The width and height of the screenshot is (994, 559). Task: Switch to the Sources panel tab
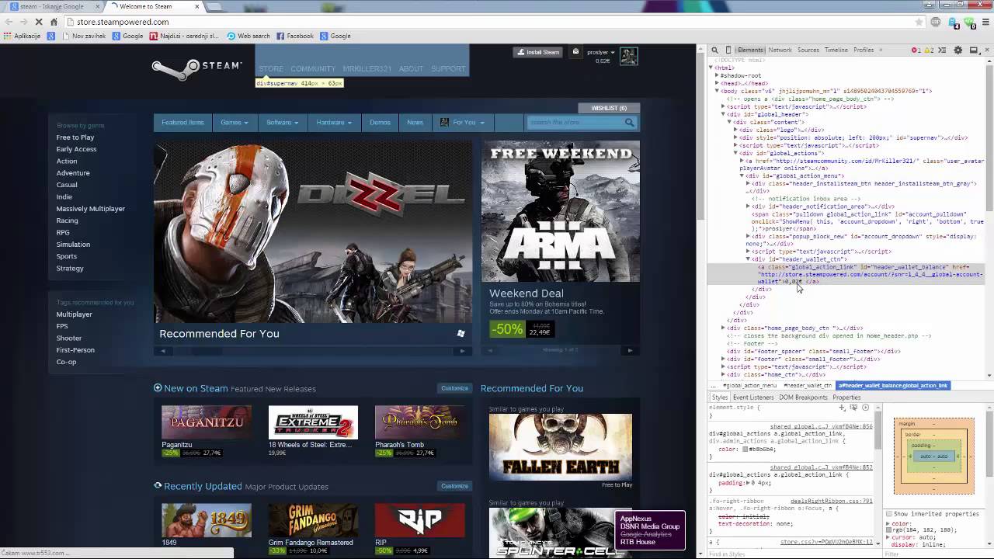point(808,50)
